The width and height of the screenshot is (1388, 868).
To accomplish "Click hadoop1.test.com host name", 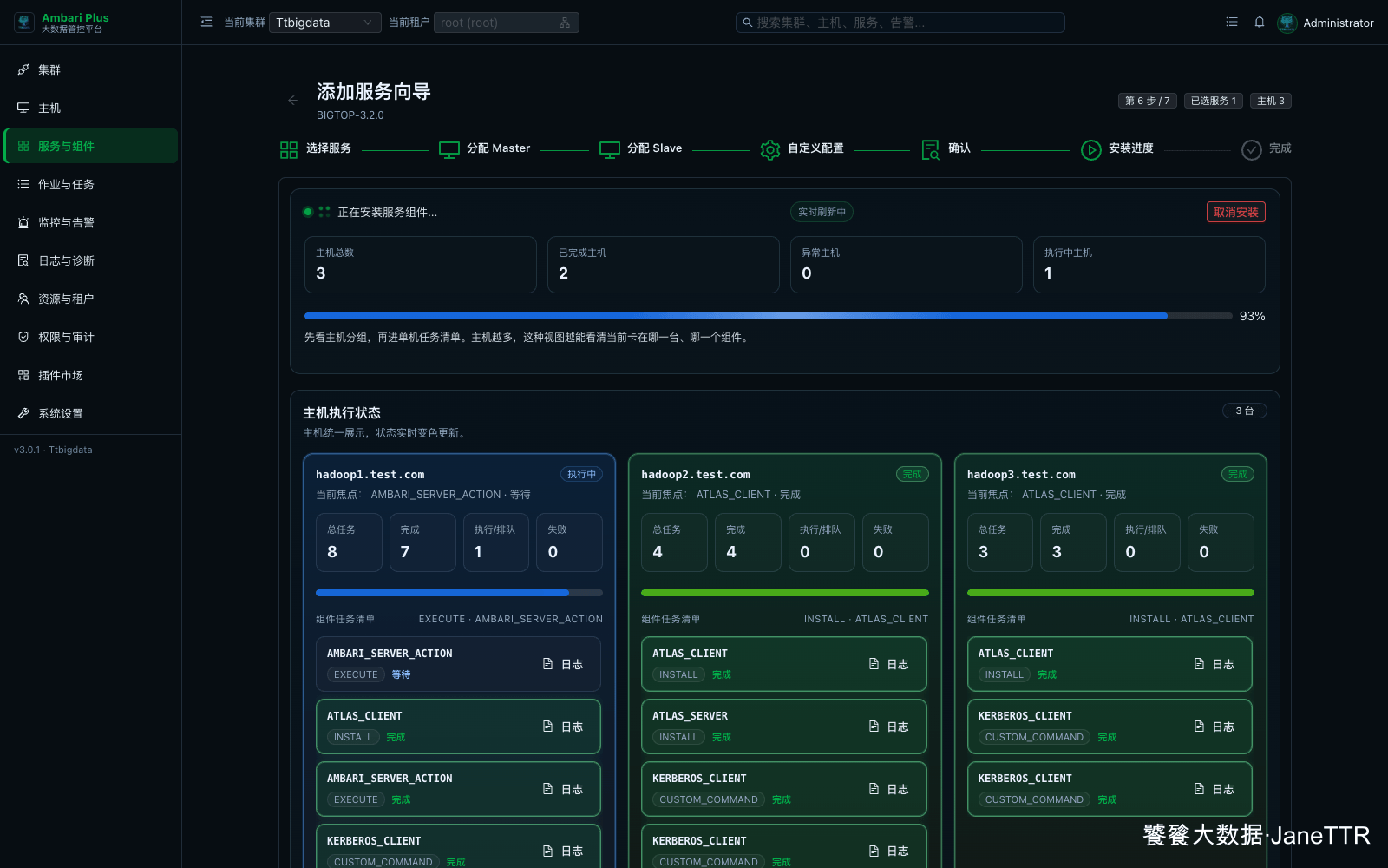I will (370, 475).
